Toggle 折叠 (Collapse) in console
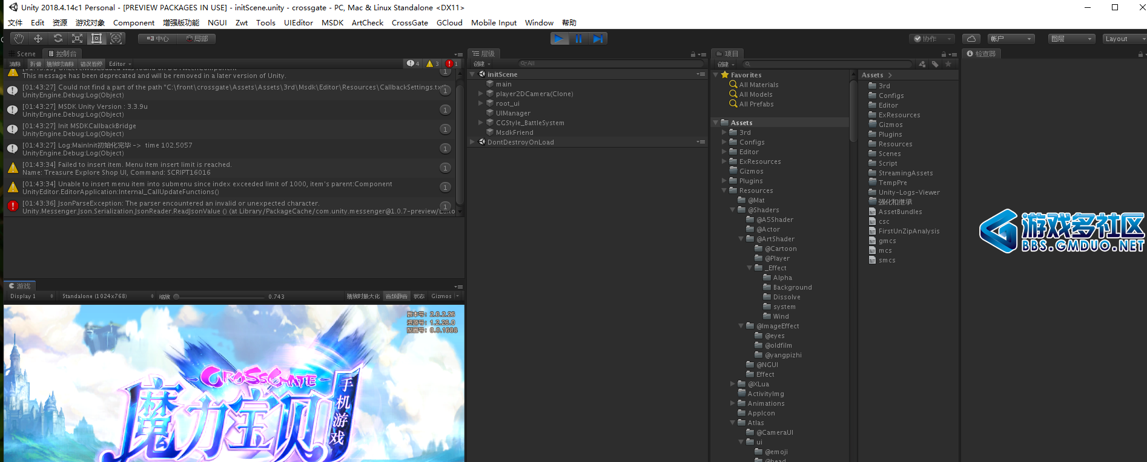 click(36, 63)
